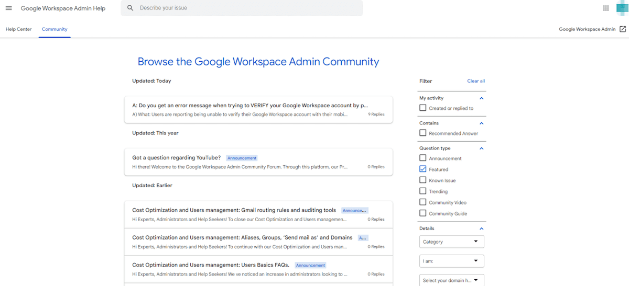This screenshot has width=629, height=286.
Task: Collapse the My activity filter section
Action: [482, 98]
